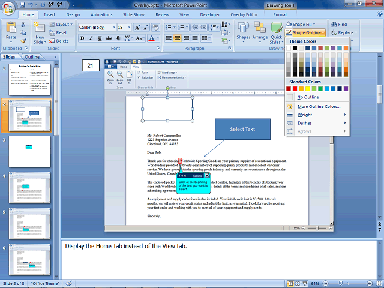Select slide 1 thumbnail

[x=29, y=80]
